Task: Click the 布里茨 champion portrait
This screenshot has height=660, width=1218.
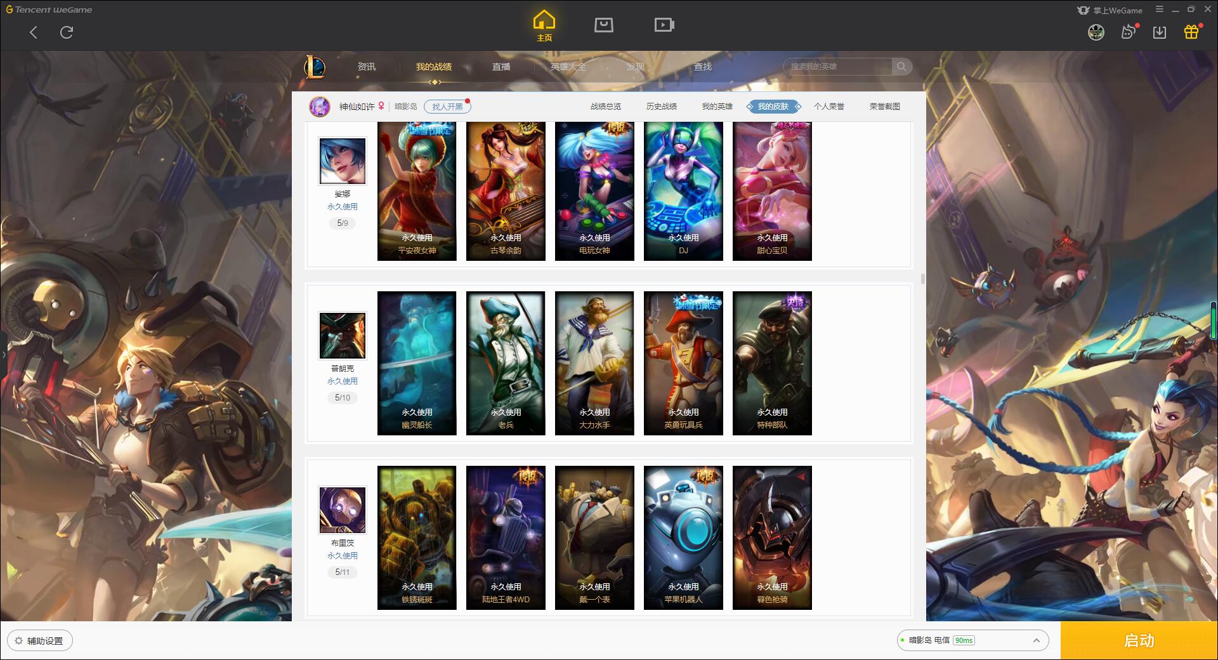Action: (x=343, y=510)
